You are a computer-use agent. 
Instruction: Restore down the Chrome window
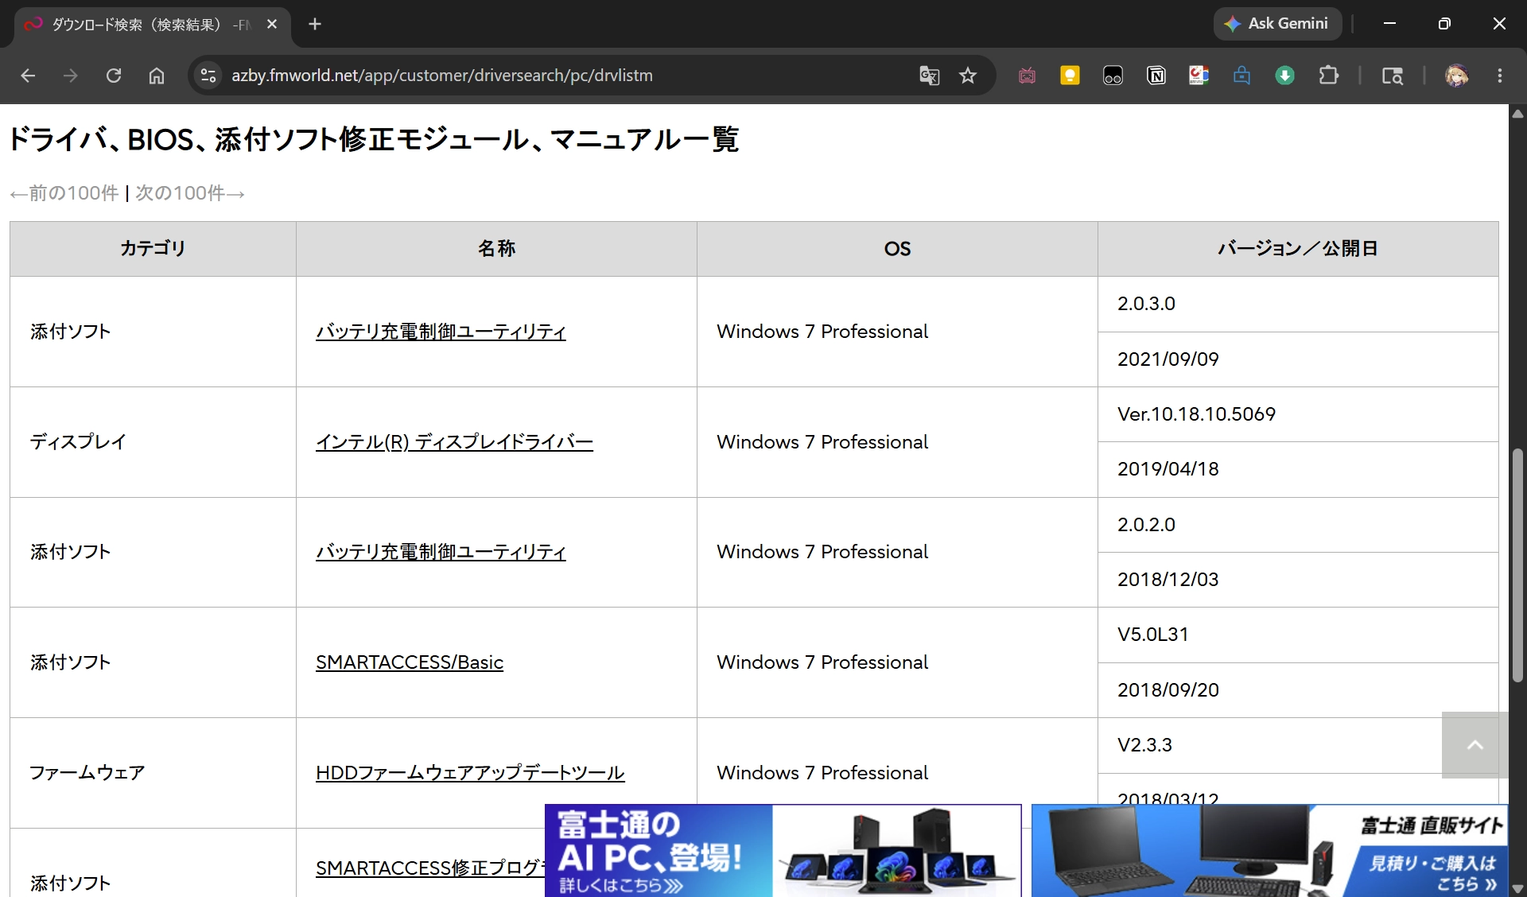coord(1444,24)
